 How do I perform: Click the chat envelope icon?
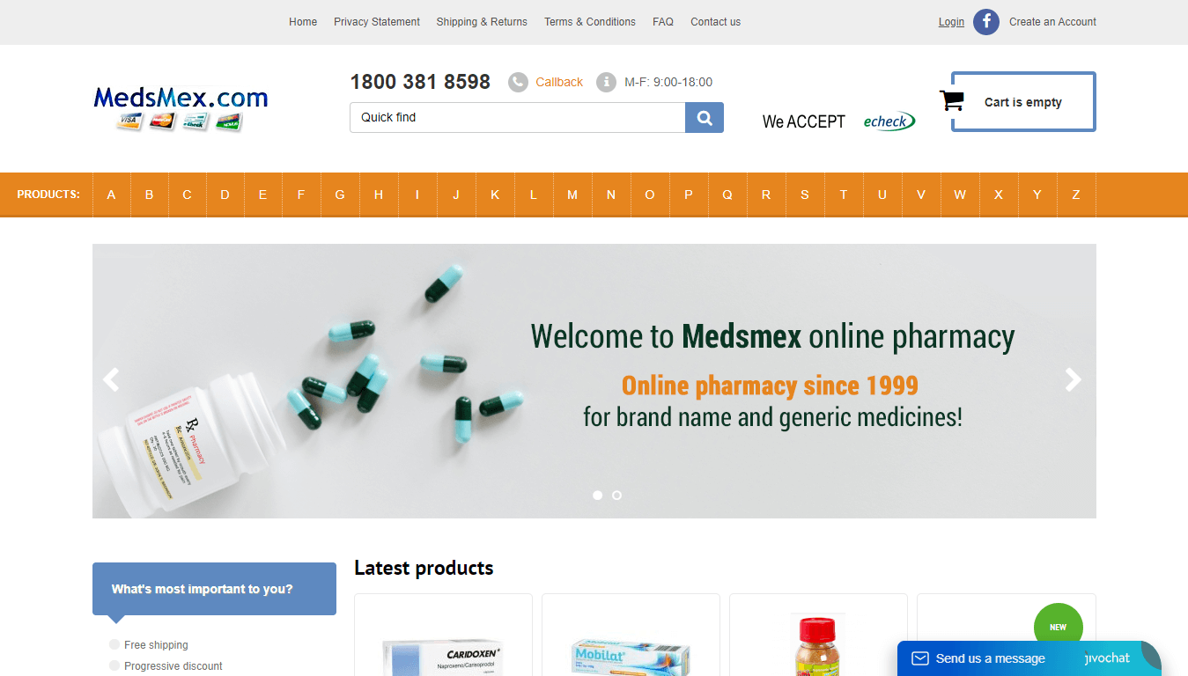coord(920,658)
